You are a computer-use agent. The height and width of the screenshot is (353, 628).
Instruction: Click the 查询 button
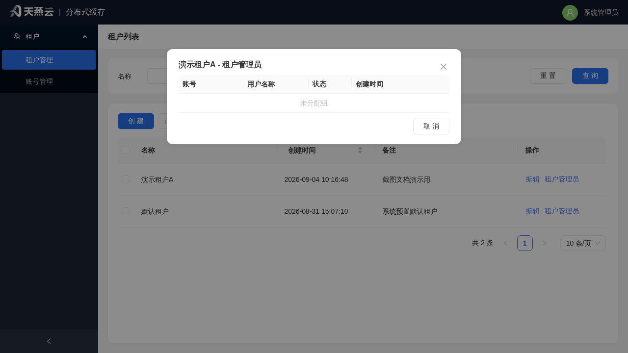(x=590, y=76)
